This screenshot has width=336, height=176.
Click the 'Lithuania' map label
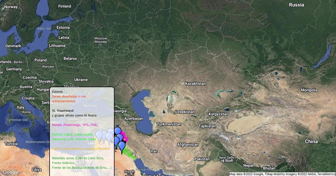(57, 45)
